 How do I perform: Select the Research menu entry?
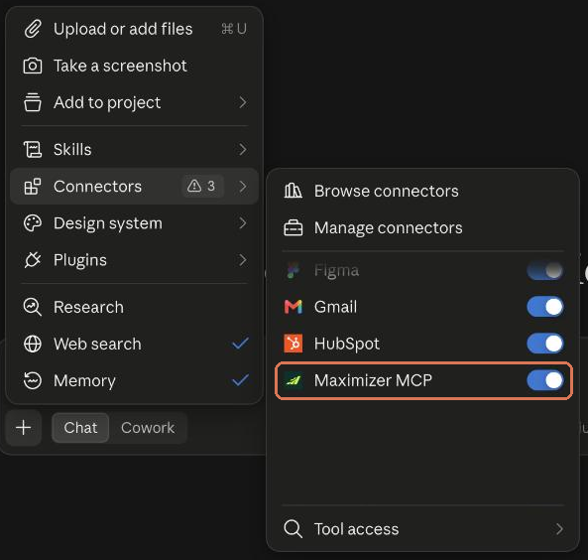[x=134, y=307]
